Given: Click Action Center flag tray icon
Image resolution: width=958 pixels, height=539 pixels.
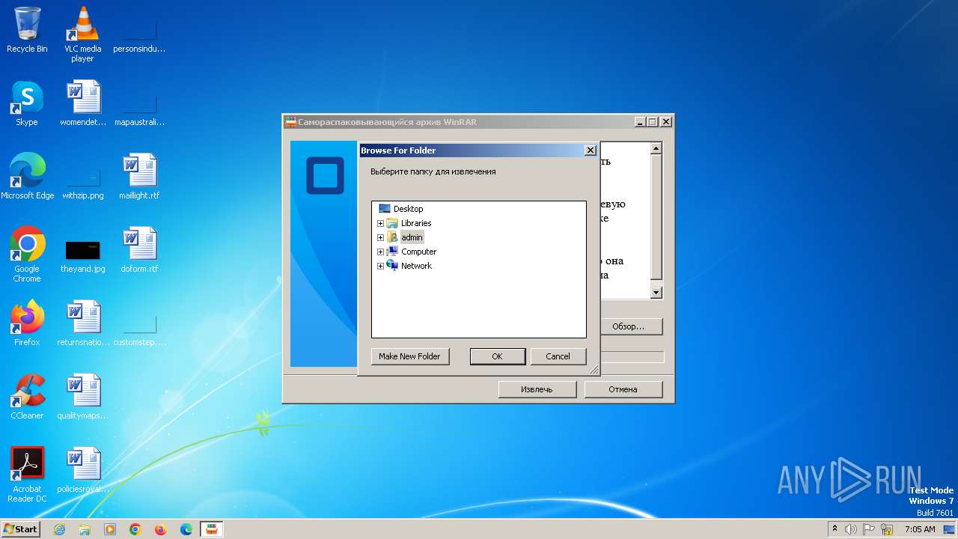Looking at the screenshot, I should tap(869, 529).
